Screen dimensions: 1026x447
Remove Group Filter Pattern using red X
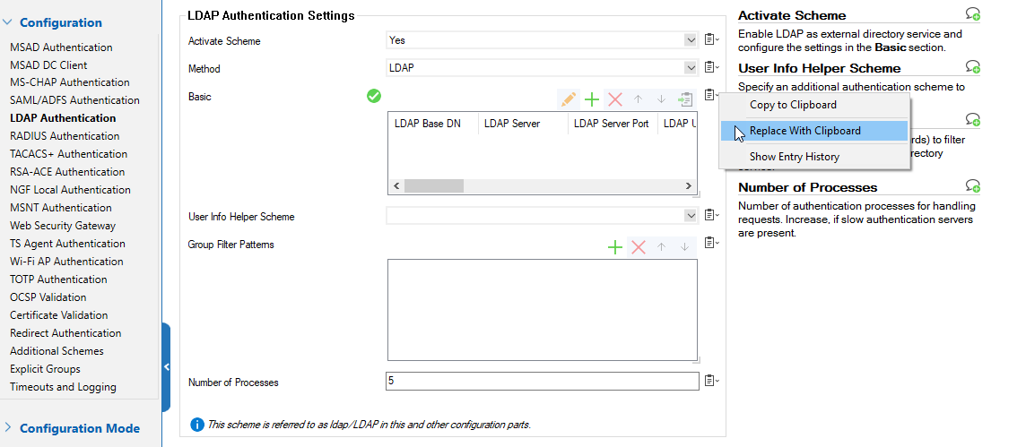coord(639,246)
